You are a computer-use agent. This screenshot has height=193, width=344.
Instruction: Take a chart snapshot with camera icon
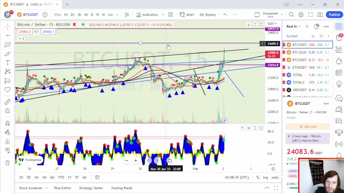point(320,15)
